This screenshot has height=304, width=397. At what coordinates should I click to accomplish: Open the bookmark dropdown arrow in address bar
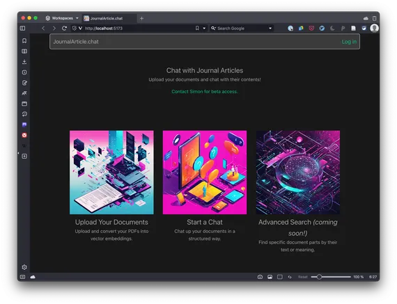pos(204,28)
